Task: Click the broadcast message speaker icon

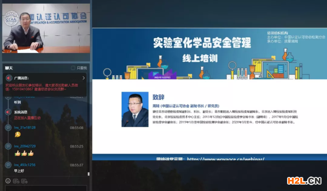Action: point(8,78)
